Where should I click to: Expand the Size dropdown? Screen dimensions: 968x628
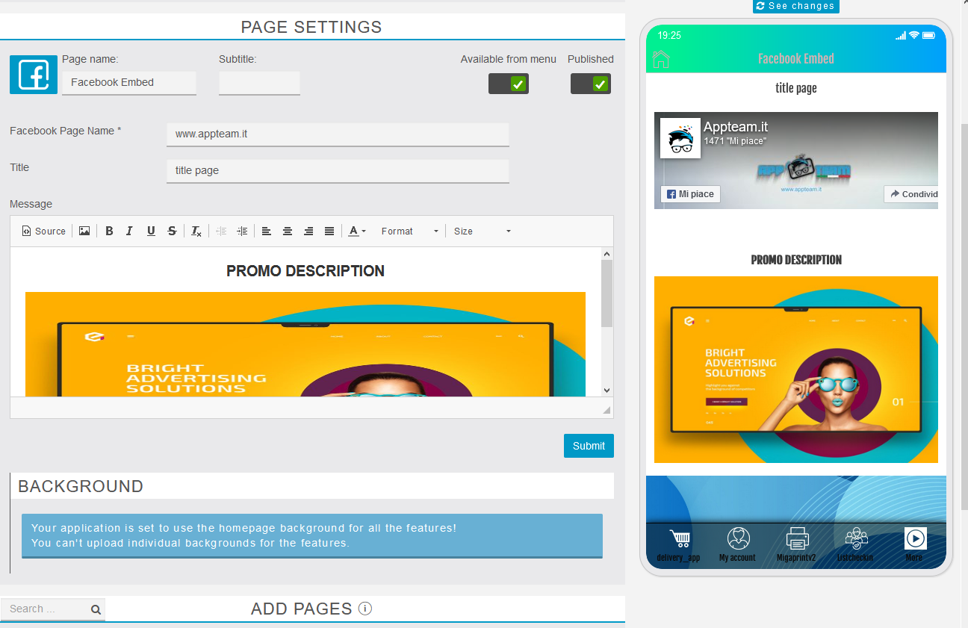point(482,231)
